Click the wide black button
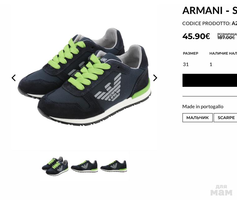The width and height of the screenshot is (237, 200). 210,80
